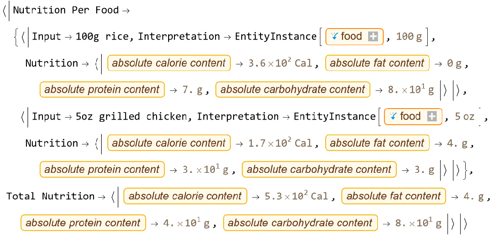The width and height of the screenshot is (492, 235).
Task: Click Total Nutrition's absolute calorie content label
Action: [185, 196]
